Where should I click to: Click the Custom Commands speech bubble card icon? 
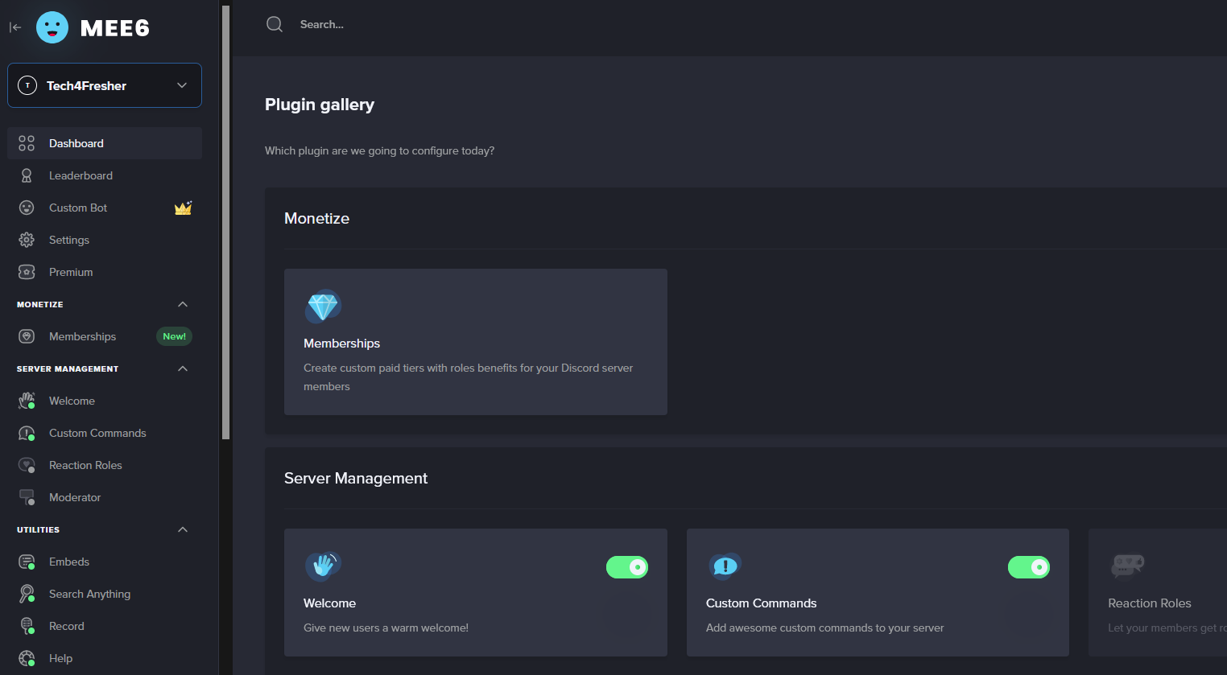pos(725,566)
